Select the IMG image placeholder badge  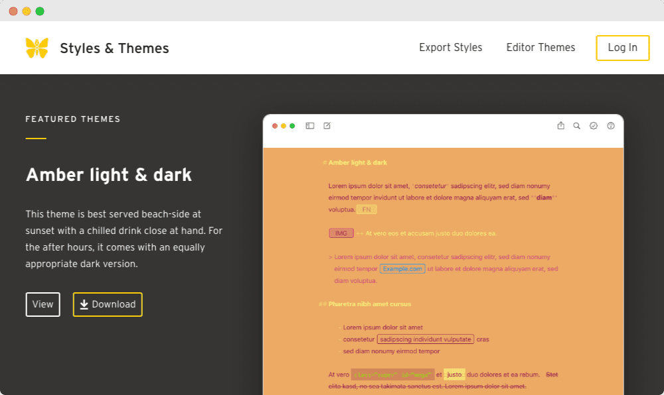click(x=341, y=233)
